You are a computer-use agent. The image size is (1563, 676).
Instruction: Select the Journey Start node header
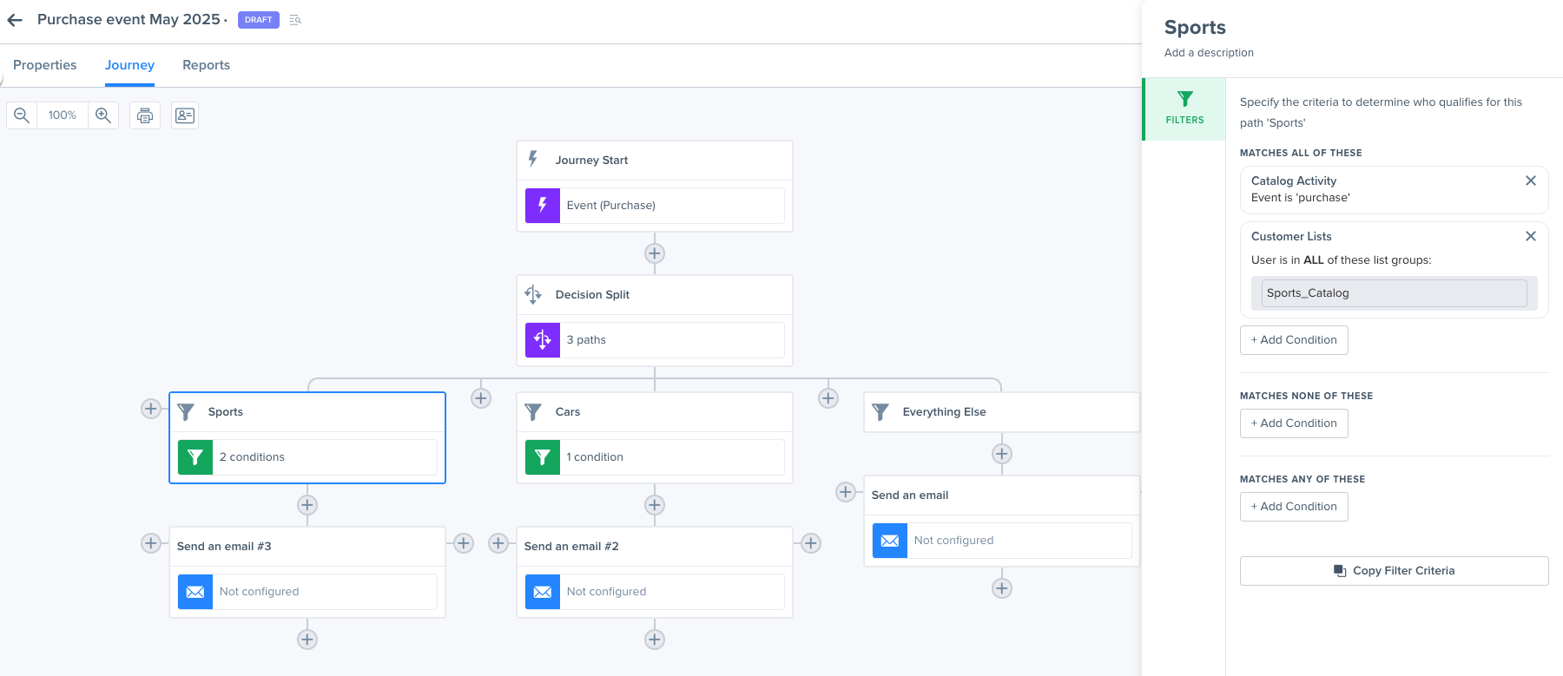[655, 161]
